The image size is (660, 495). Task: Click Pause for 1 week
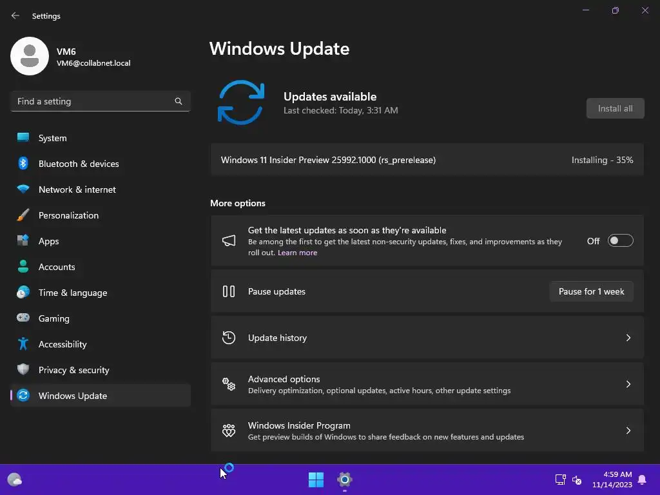click(591, 291)
